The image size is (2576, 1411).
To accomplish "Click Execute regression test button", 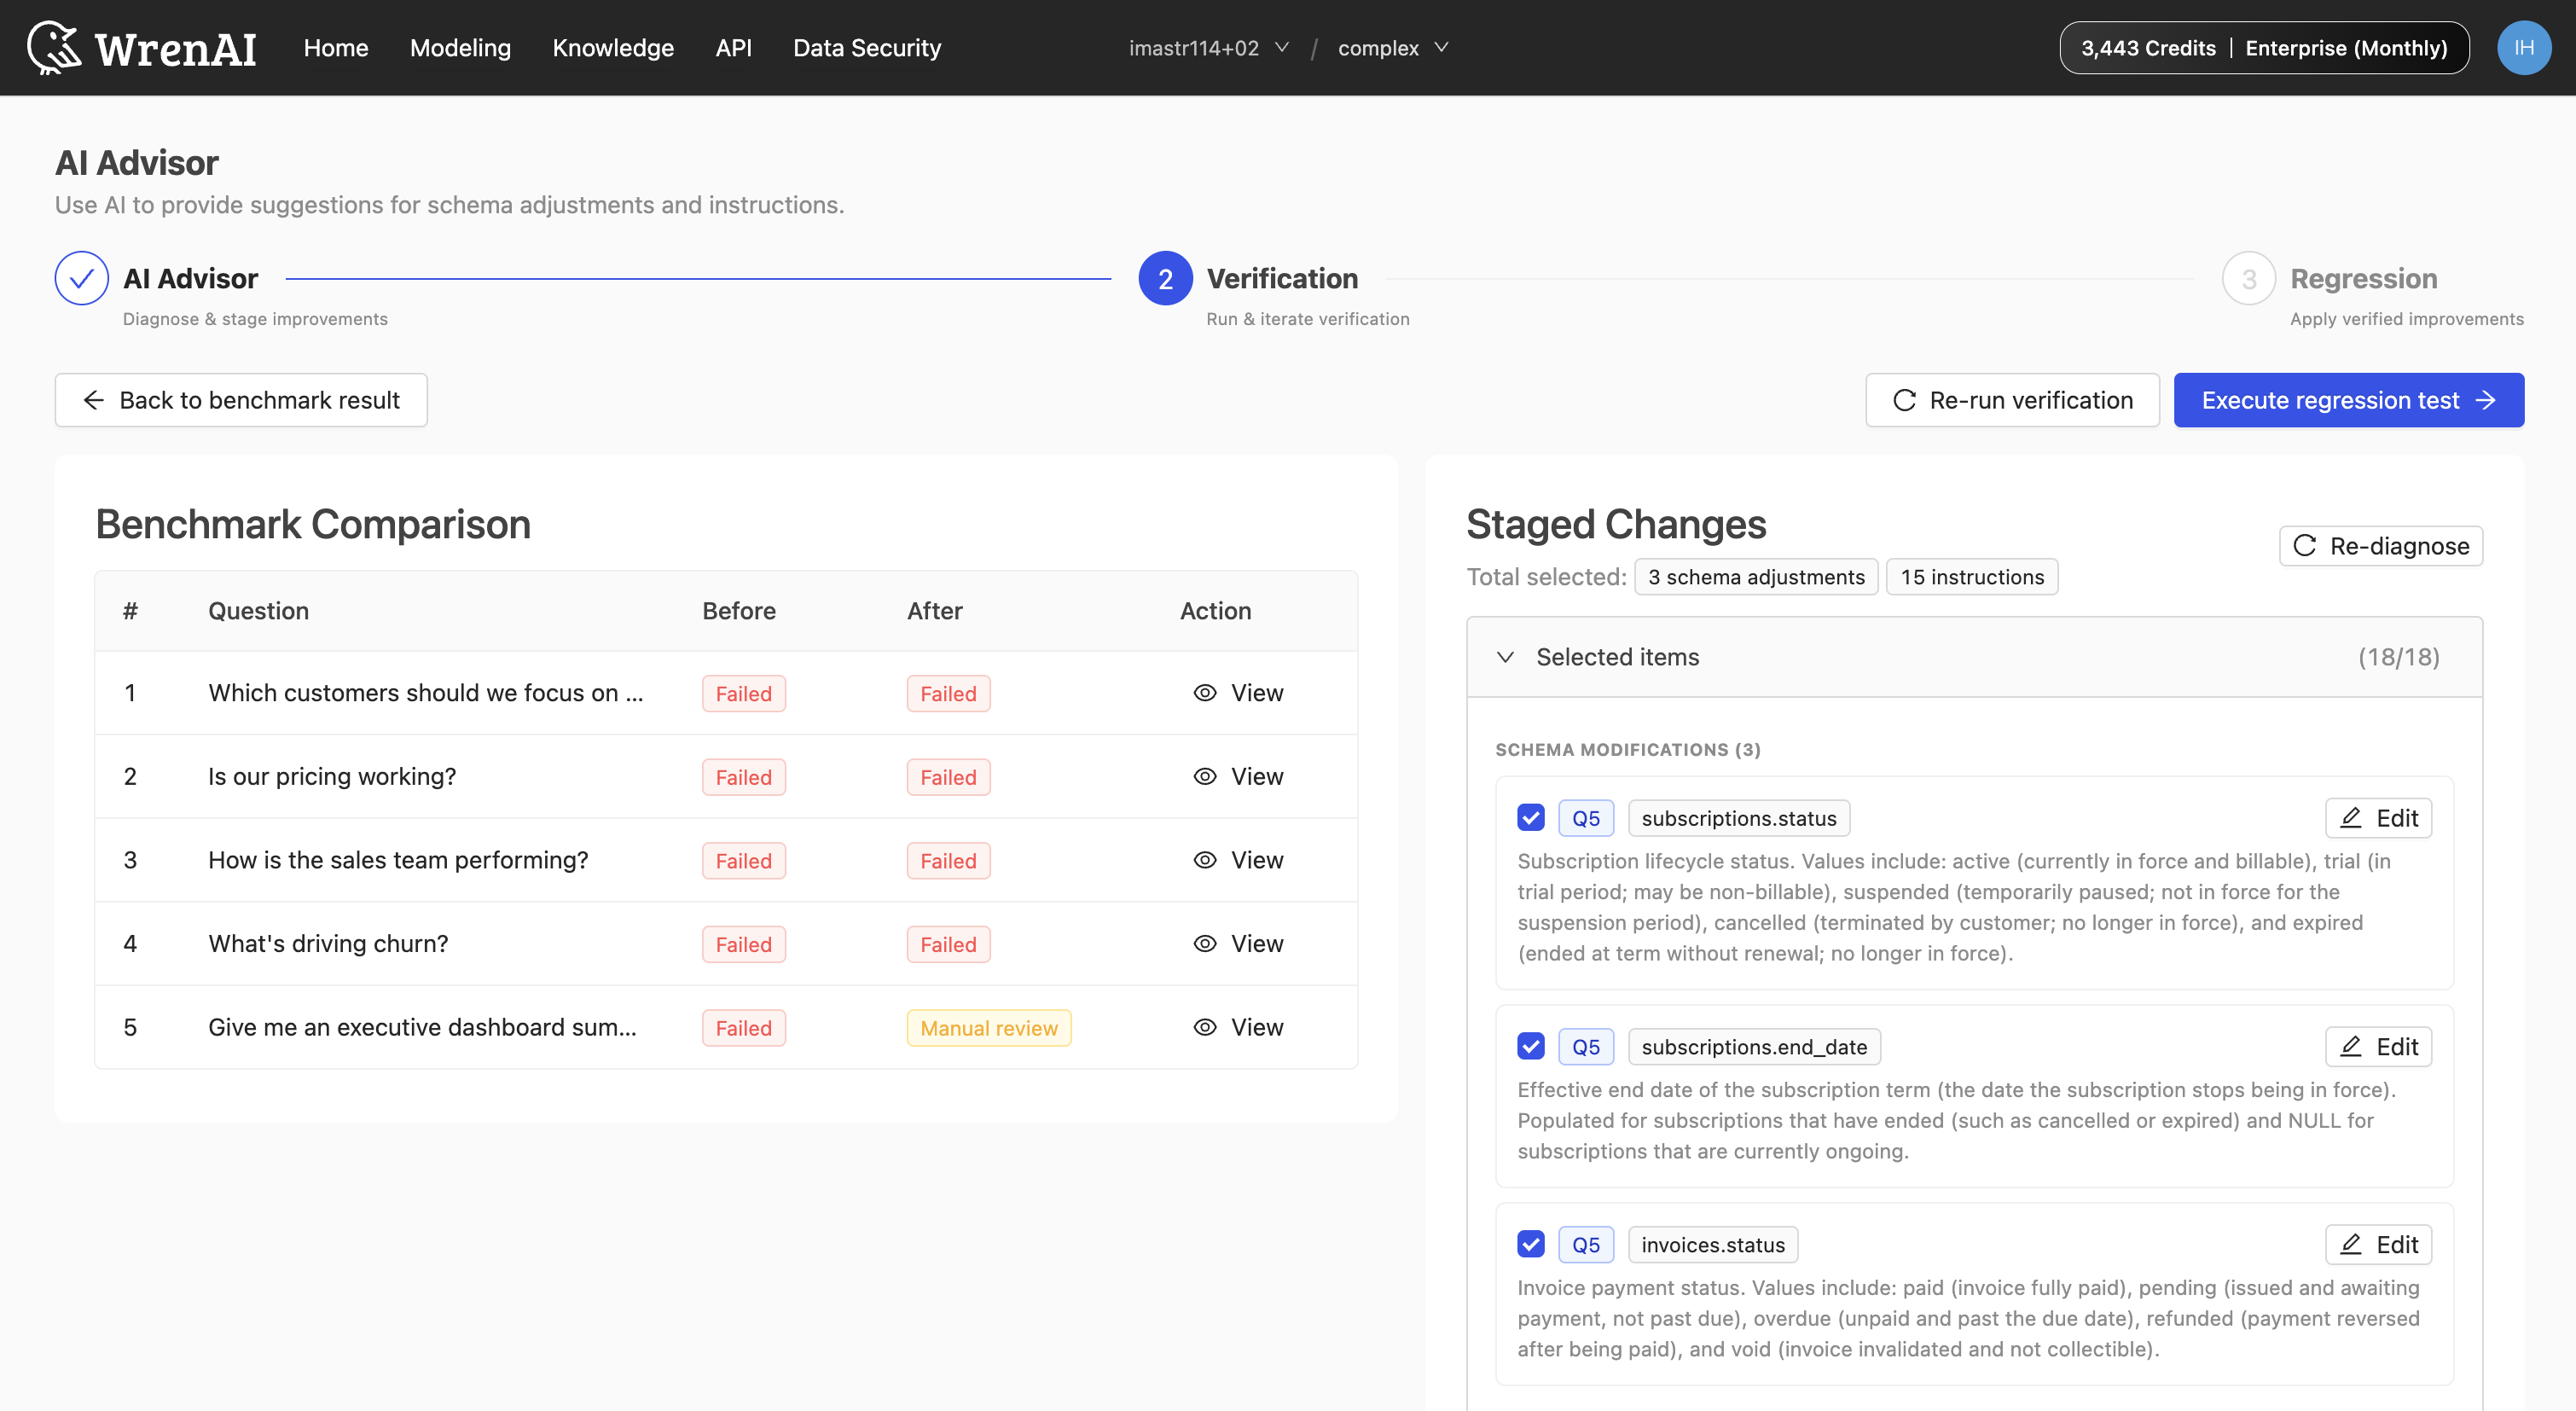I will pos(2349,400).
